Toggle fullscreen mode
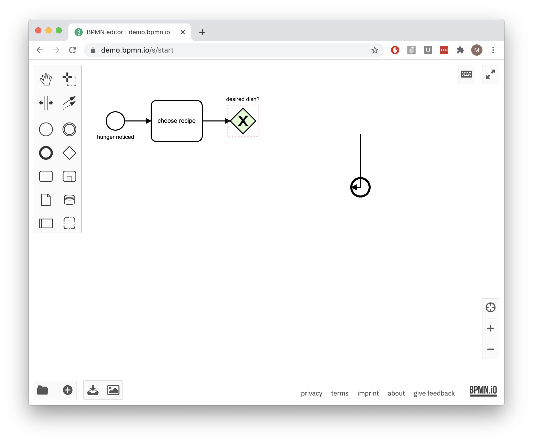 pyautogui.click(x=490, y=74)
